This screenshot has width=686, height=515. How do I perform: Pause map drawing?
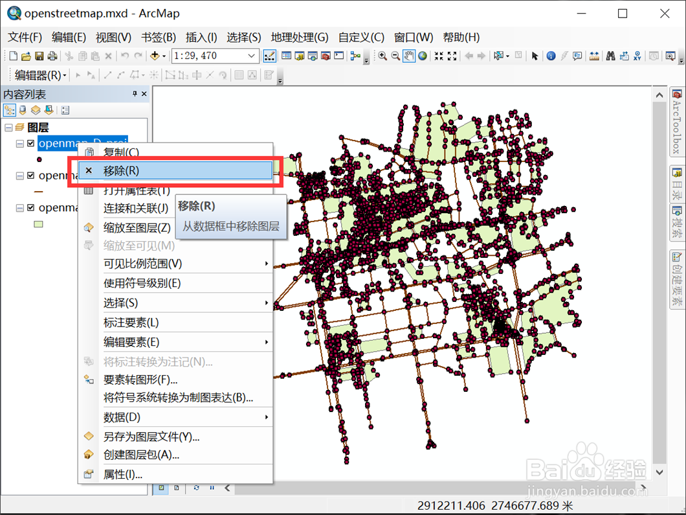click(212, 488)
